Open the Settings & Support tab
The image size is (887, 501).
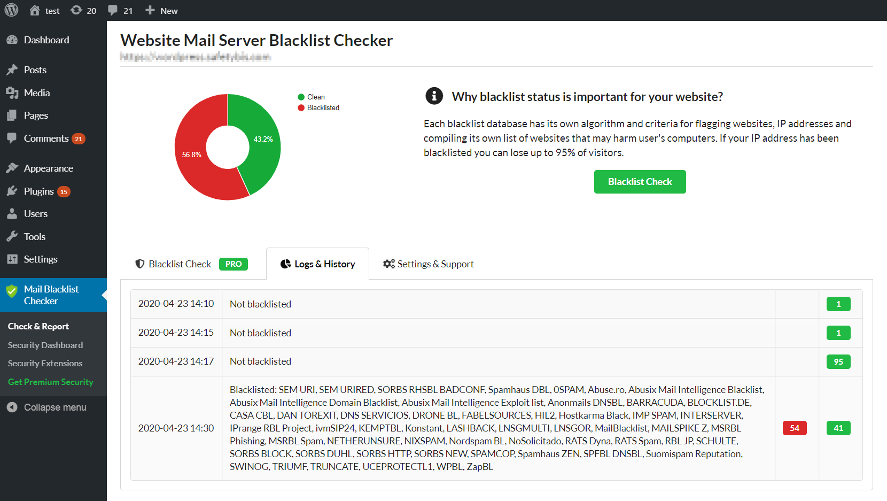tap(429, 264)
